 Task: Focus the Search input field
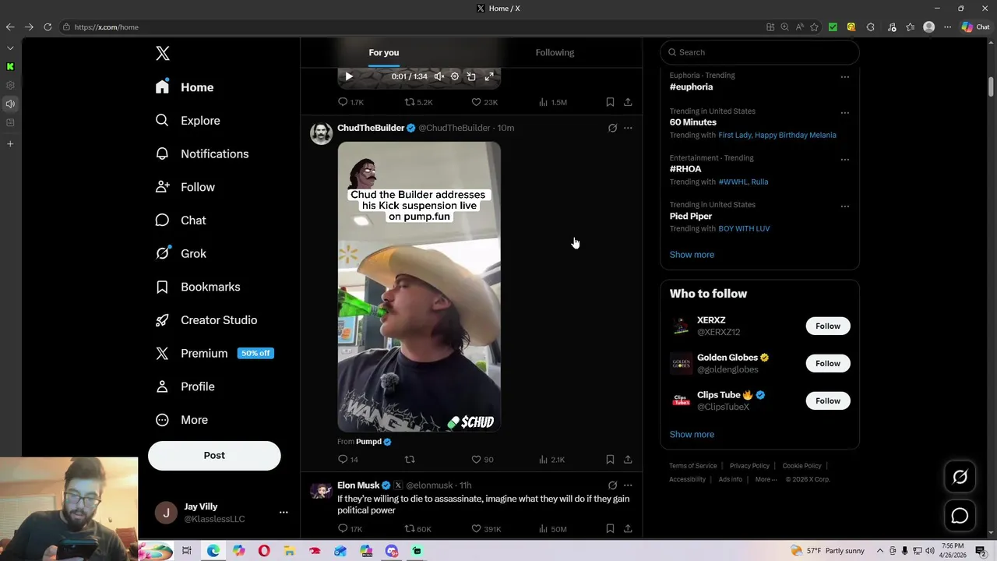(x=760, y=52)
